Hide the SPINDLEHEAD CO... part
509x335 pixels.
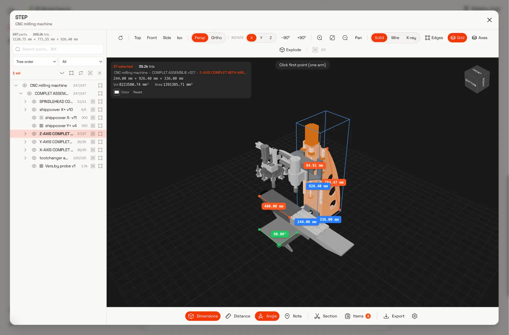pyautogui.click(x=34, y=102)
